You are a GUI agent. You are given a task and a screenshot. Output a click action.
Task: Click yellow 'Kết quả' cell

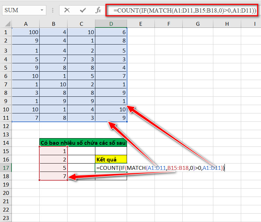[111, 159]
